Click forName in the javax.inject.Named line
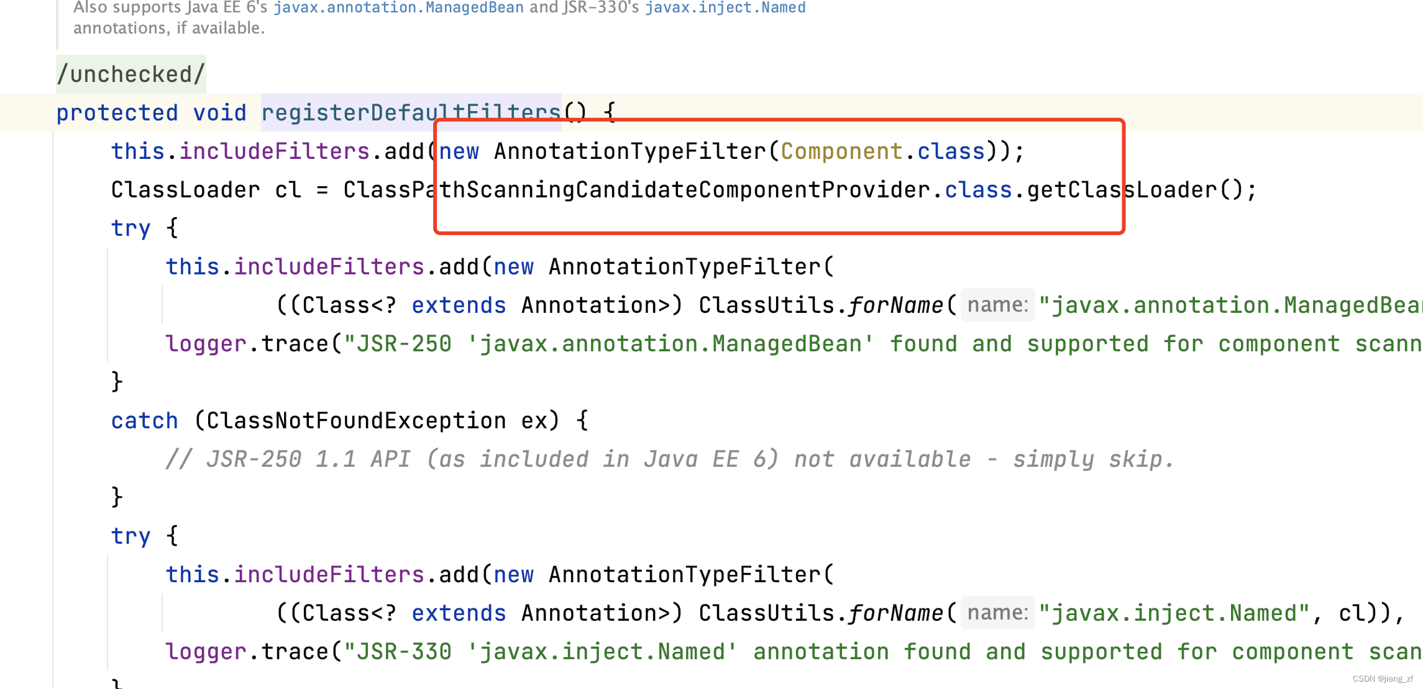 tap(896, 613)
